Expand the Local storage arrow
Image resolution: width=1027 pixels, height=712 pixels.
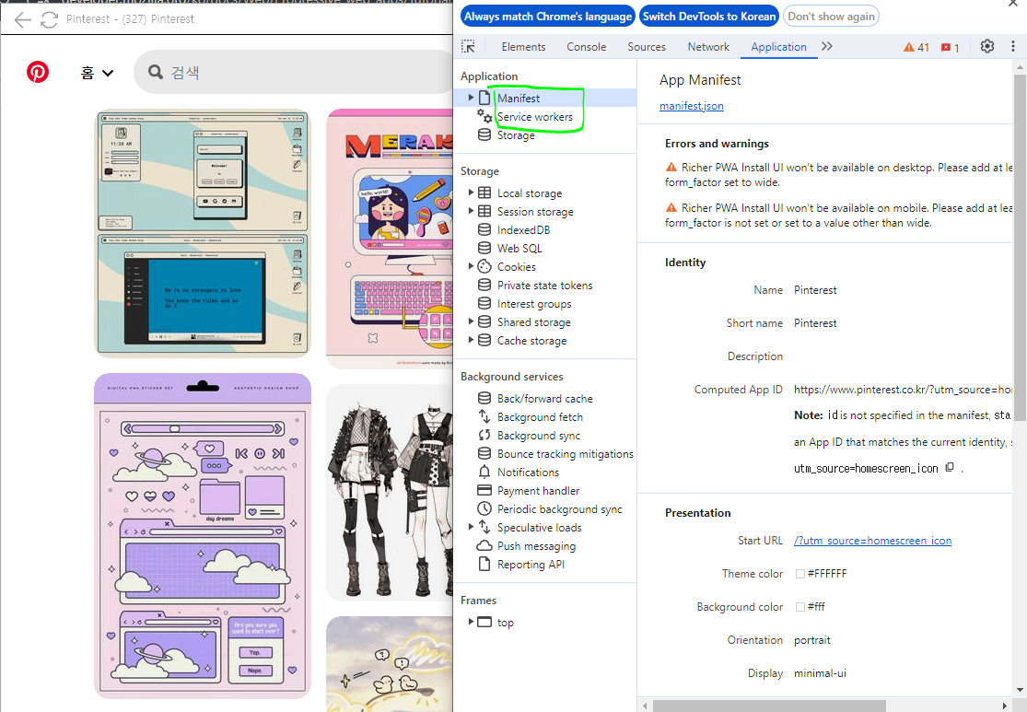point(471,193)
